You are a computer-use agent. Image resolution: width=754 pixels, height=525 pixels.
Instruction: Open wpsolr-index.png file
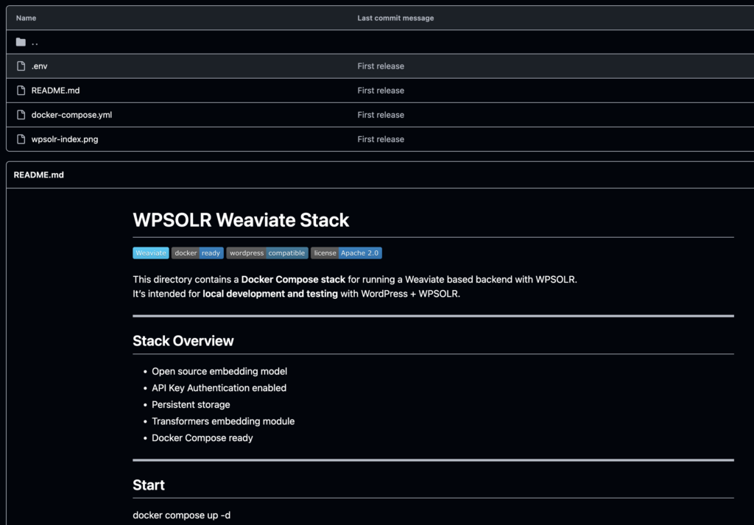pyautogui.click(x=65, y=139)
